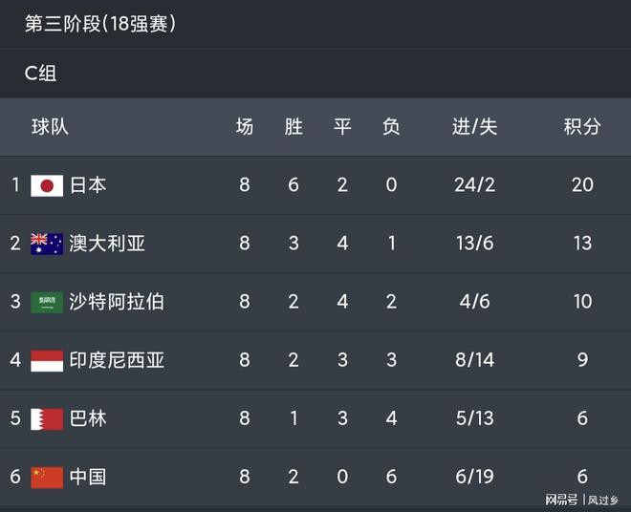
Task: Click the 胜 wins column header
Action: (x=294, y=126)
